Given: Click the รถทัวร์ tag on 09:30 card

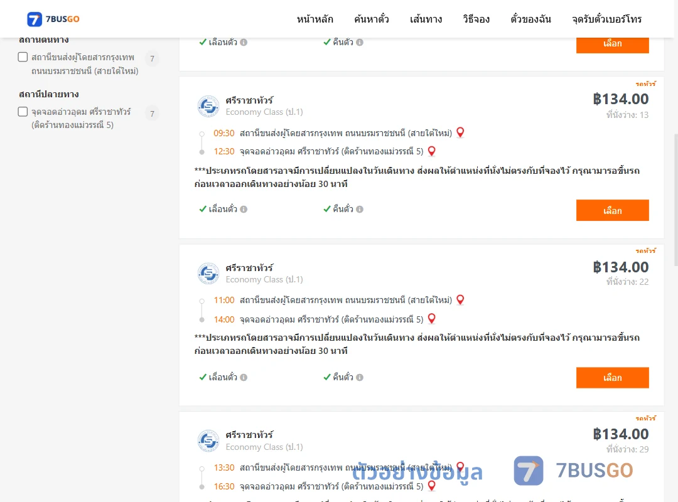Looking at the screenshot, I should pyautogui.click(x=645, y=83).
